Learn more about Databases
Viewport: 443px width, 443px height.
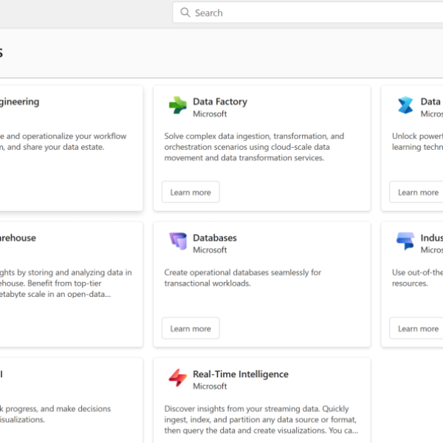click(x=190, y=329)
